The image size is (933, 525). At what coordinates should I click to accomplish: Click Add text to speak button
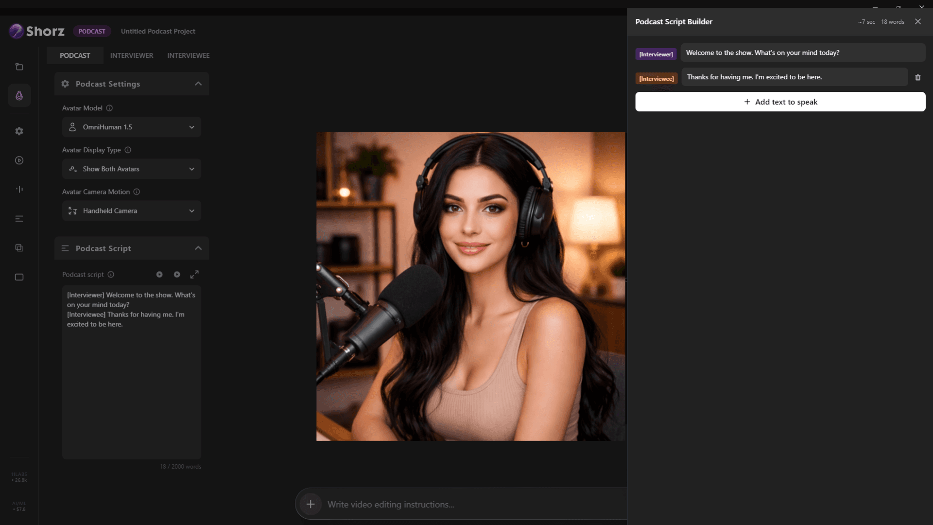point(780,102)
